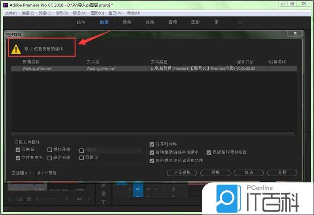Enable the 磁带名称 match checkbox
314x215 pixels.
[50, 158]
